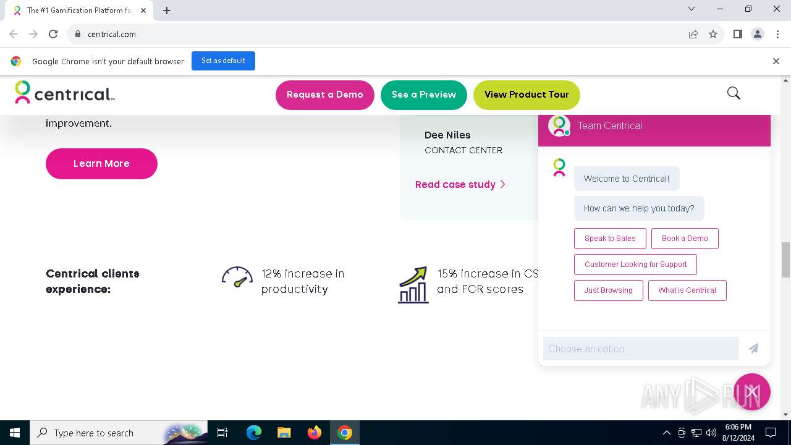This screenshot has width=791, height=445.
Task: Click the page vertical scrollbar thumb
Action: click(785, 260)
